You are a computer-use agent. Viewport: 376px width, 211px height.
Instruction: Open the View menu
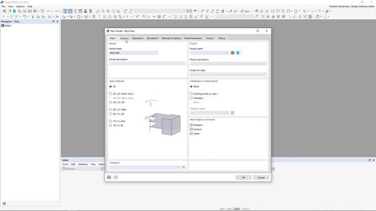tap(11, 6)
